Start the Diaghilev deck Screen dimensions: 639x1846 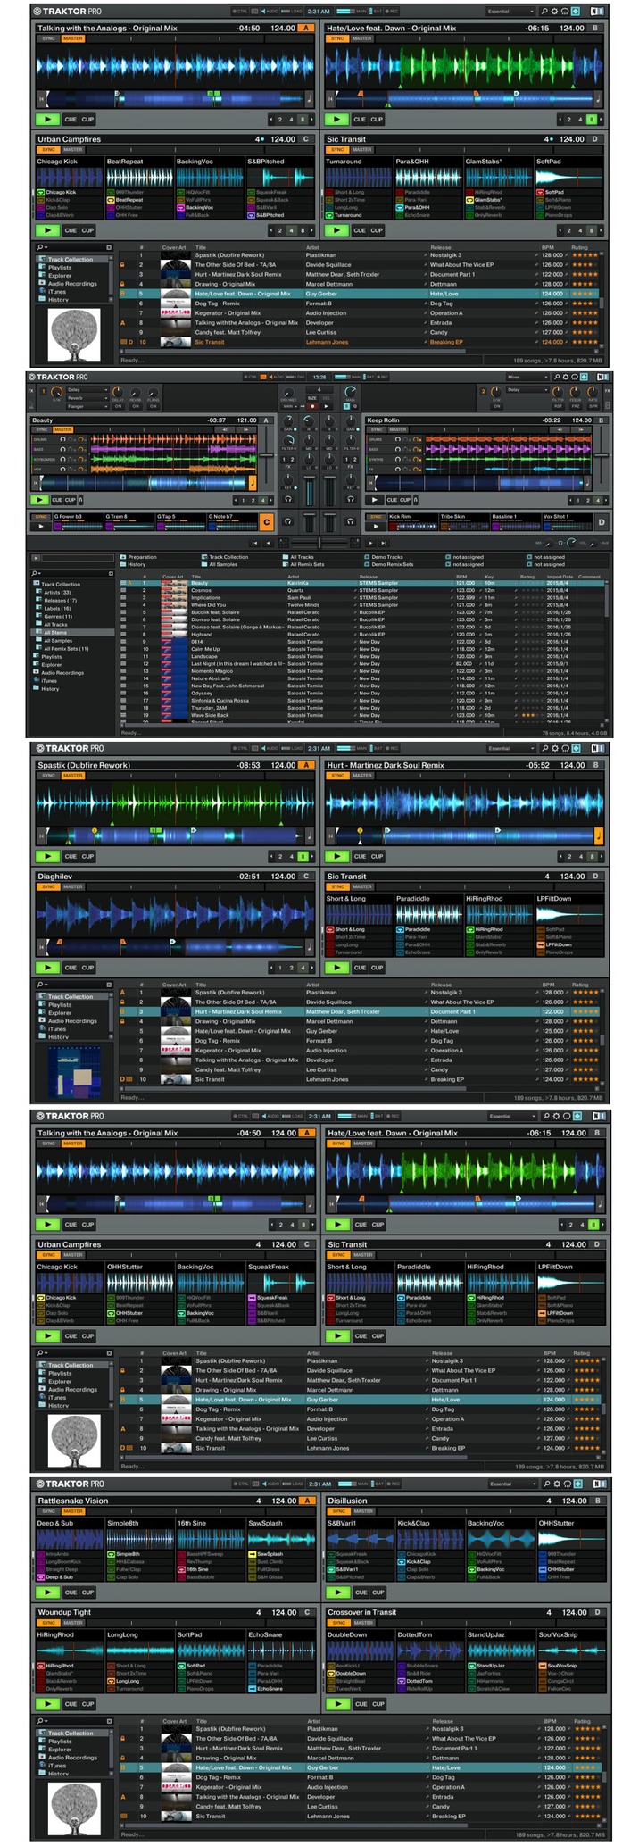coord(47,967)
